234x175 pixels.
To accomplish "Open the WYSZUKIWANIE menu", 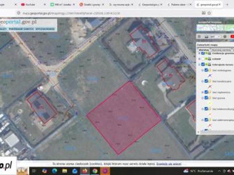I will click(45, 29).
